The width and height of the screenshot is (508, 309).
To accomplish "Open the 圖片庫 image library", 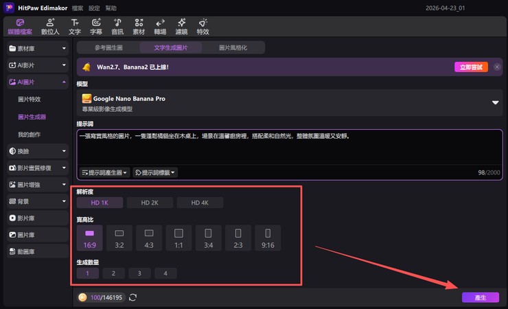I will [x=38, y=235].
